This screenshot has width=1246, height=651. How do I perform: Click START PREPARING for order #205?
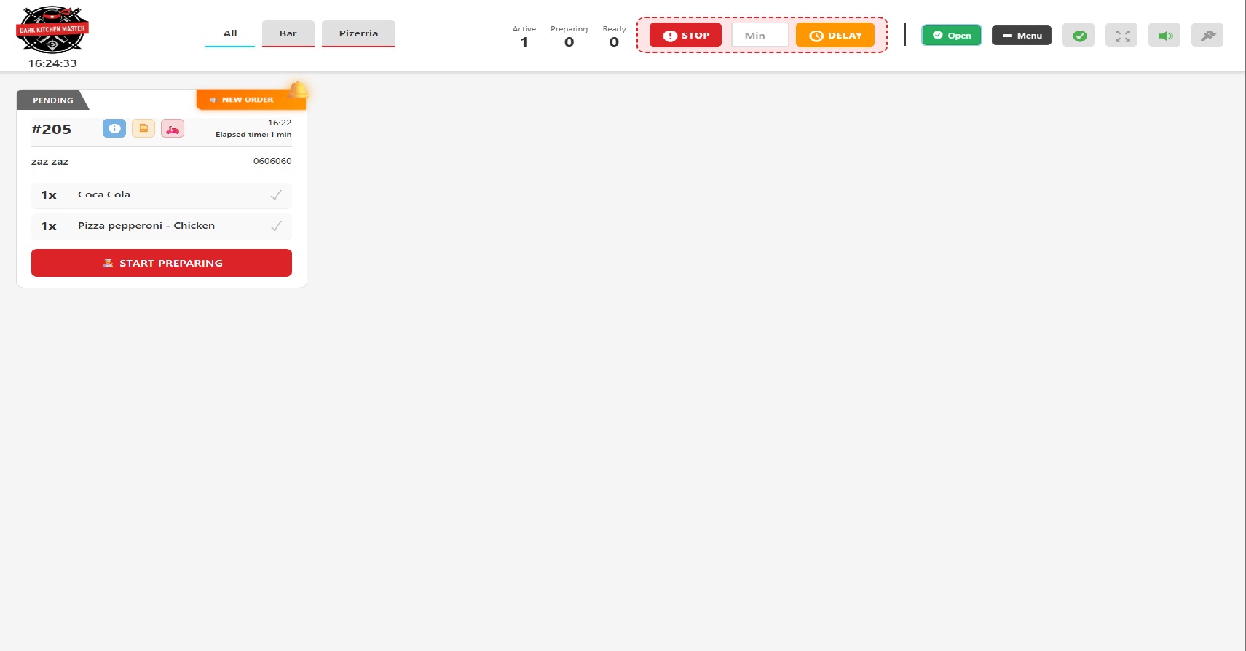[x=162, y=263]
